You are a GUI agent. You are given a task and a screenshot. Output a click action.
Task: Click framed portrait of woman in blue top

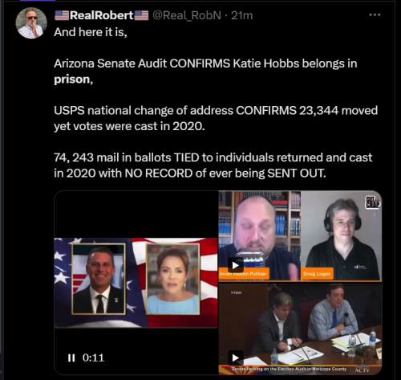tap(172, 279)
